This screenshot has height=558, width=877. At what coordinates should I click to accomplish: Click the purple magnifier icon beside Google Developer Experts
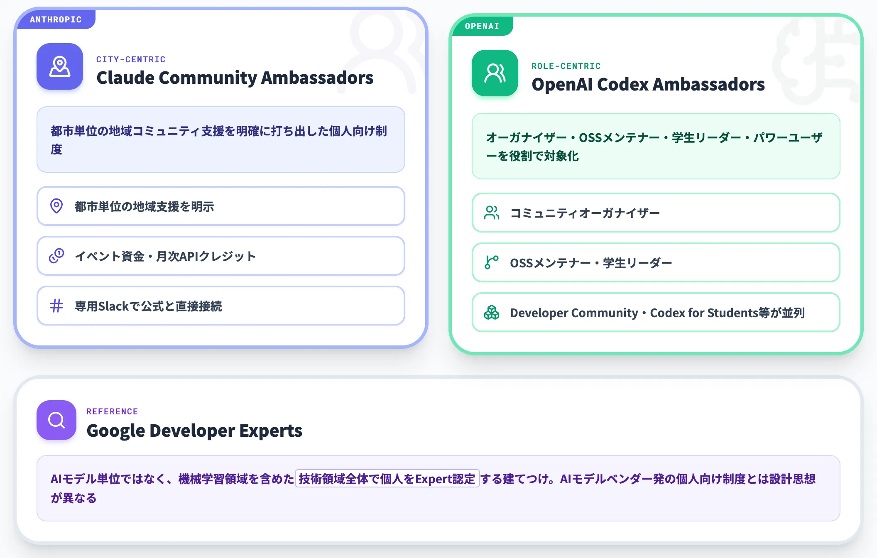(x=56, y=420)
